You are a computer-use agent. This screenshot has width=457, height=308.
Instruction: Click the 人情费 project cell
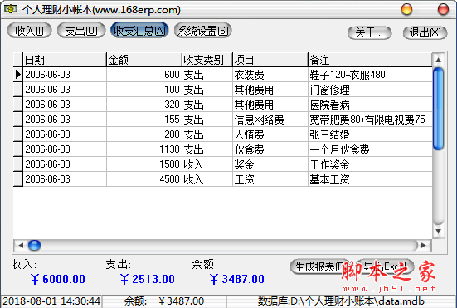(270, 134)
